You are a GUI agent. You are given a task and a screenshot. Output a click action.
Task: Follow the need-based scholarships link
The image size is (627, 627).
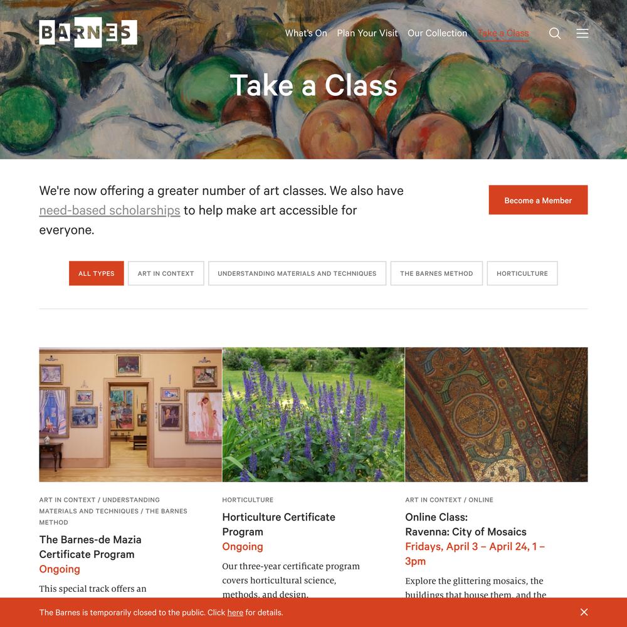pos(110,210)
